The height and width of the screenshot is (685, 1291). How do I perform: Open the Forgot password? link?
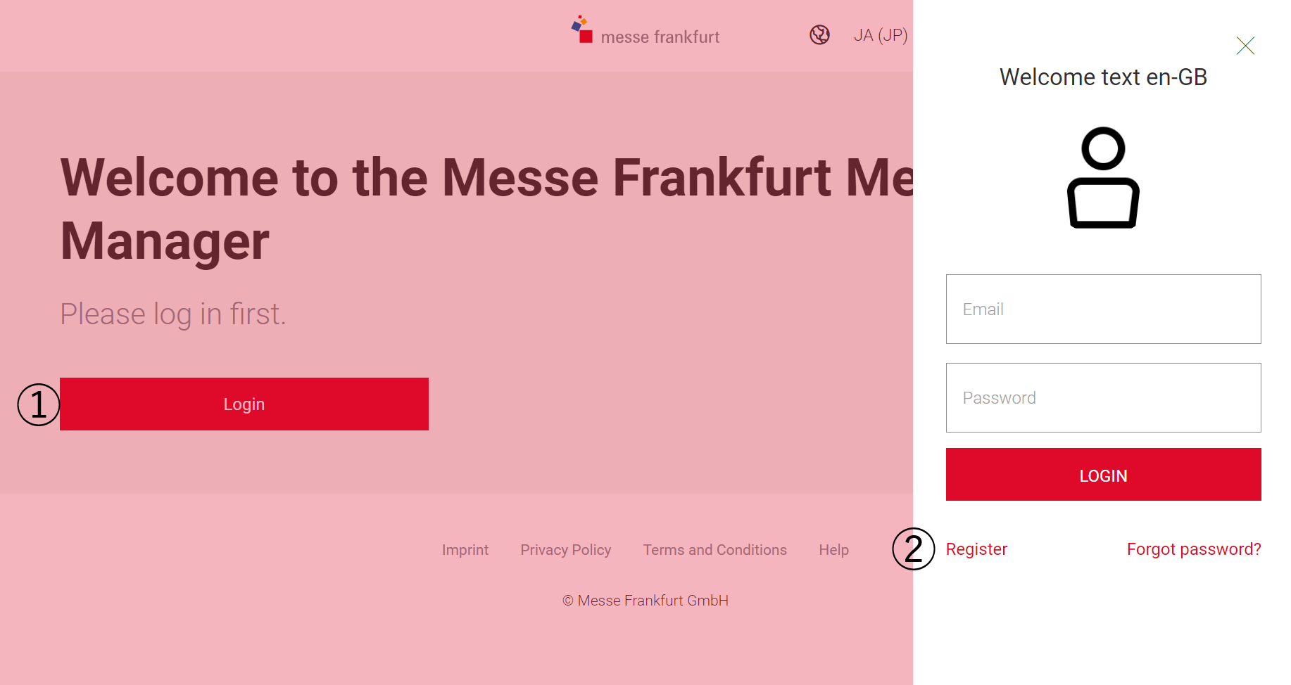pos(1194,549)
